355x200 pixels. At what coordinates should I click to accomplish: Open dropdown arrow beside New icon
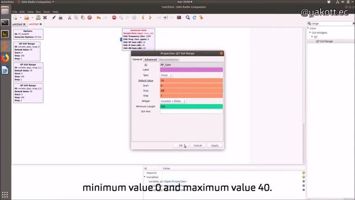(x=21, y=17)
